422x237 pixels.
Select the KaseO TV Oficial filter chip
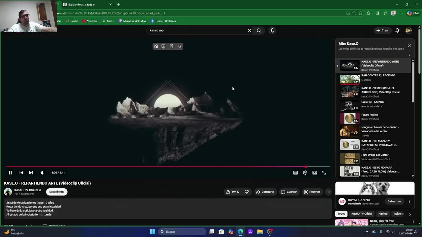[x=362, y=214]
